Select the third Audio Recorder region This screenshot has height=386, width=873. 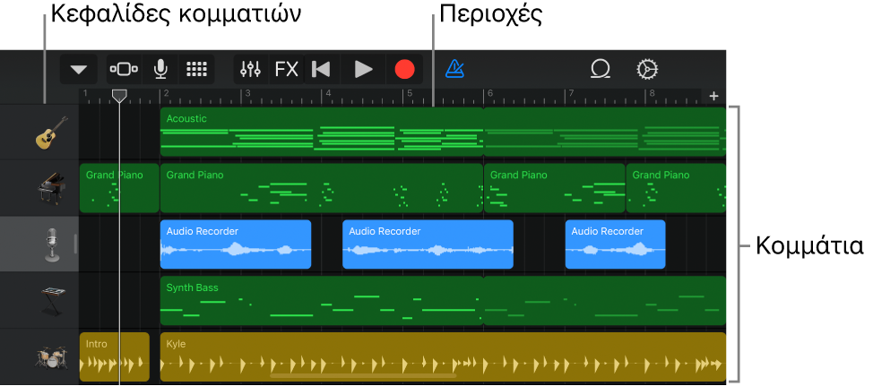point(615,244)
